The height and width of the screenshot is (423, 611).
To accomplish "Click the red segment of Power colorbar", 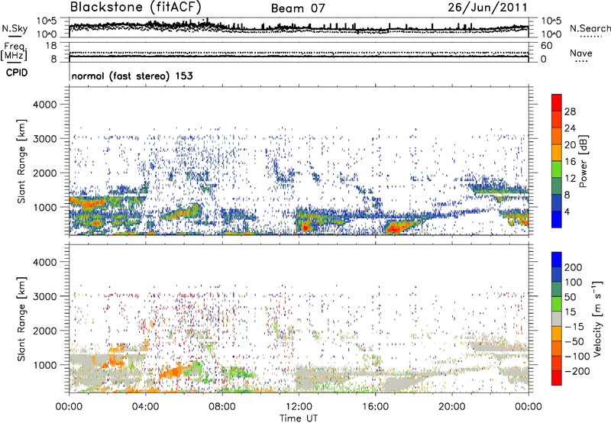I will pyautogui.click(x=557, y=102).
